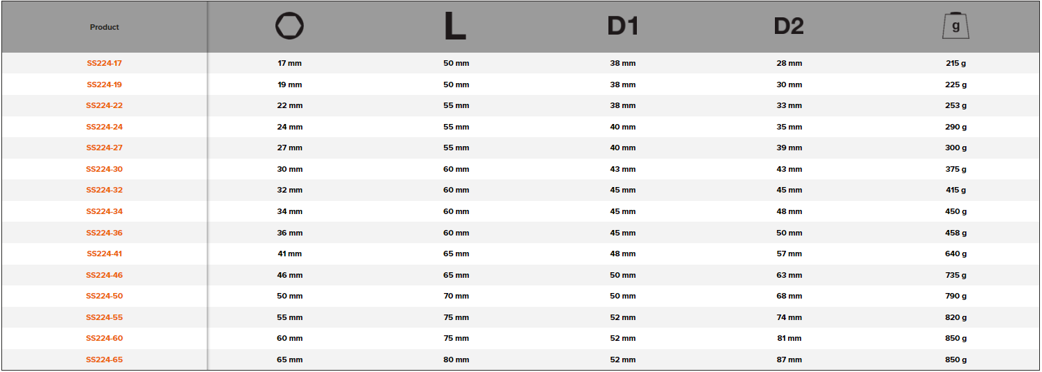Select product code SS224-46
1042x372 pixels.
tap(104, 276)
